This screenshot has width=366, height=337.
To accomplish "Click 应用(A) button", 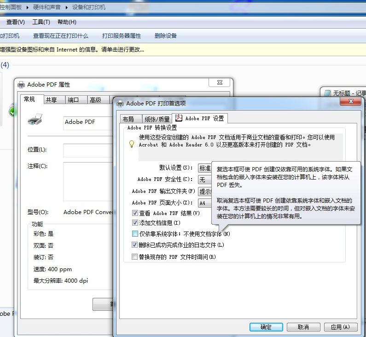I will point(341,327).
